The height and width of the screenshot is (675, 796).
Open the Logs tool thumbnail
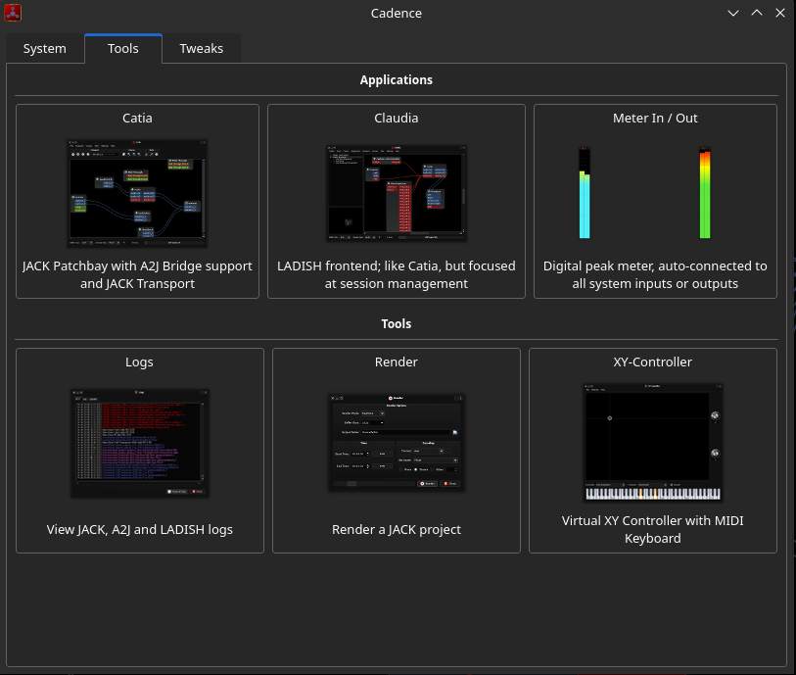pos(140,443)
